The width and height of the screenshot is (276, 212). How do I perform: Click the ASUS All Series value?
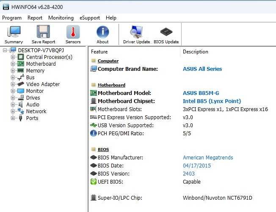click(x=202, y=69)
